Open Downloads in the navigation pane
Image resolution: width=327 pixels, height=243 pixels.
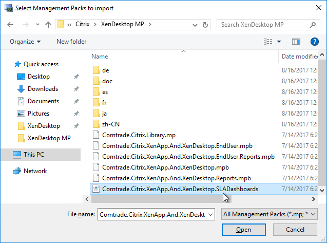tap(43, 89)
